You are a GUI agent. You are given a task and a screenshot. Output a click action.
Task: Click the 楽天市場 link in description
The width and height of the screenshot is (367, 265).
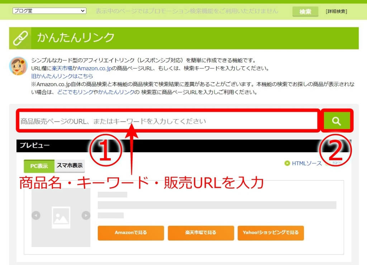62,68
